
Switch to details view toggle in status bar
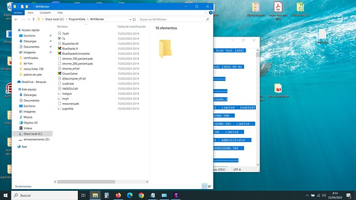point(204,187)
